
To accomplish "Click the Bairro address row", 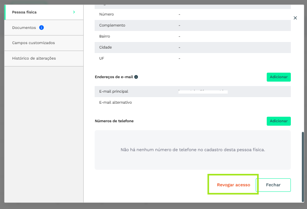I will tap(192, 36).
